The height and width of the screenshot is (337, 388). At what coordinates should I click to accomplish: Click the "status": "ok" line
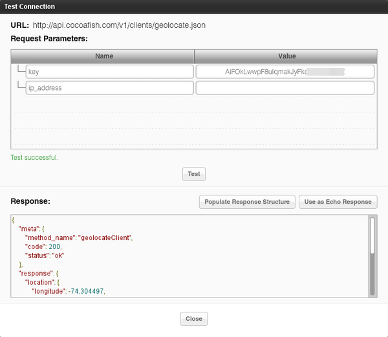(45, 255)
